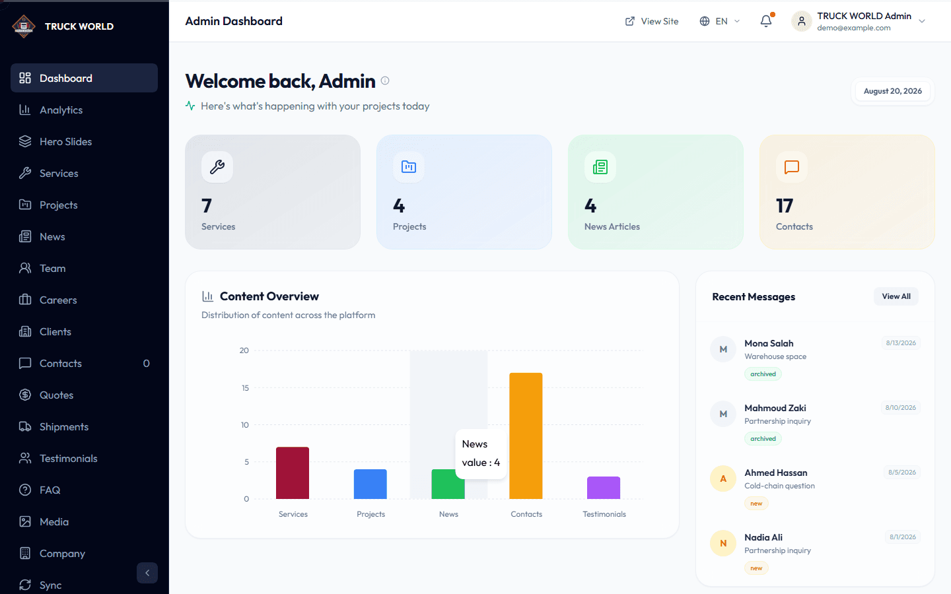Open the Analytics sidebar item
The height and width of the screenshot is (594, 951).
point(84,110)
